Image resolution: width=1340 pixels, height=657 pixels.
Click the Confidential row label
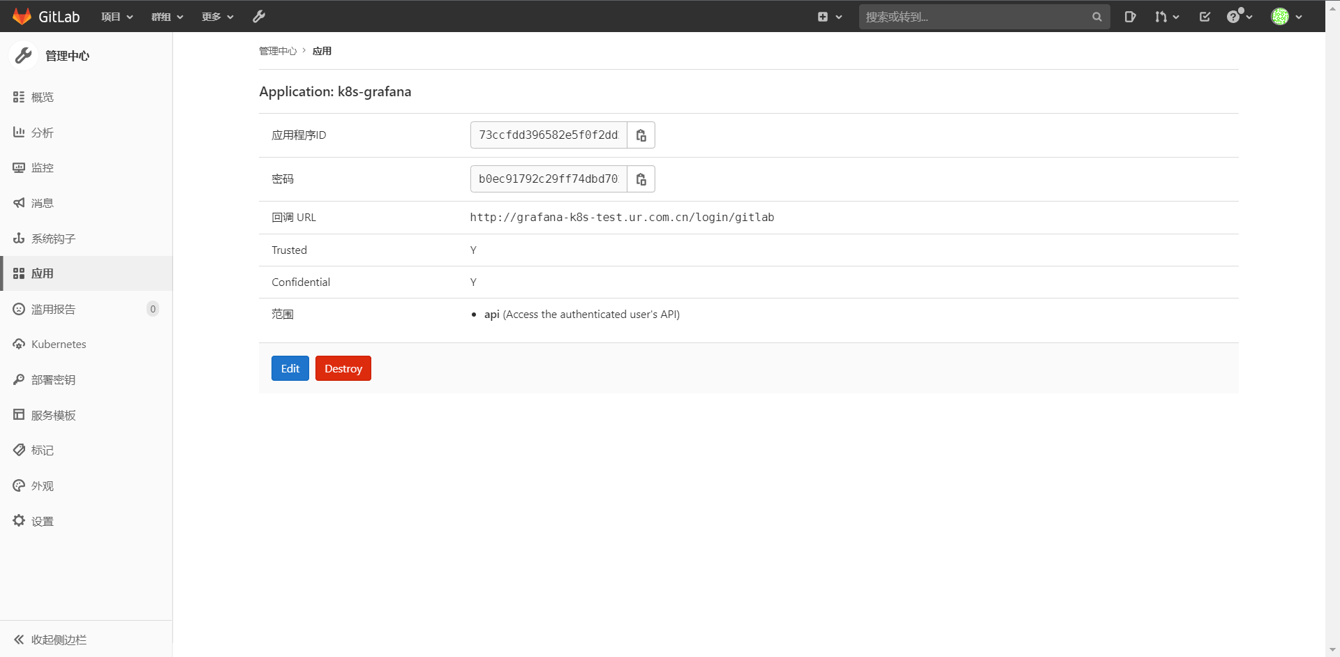click(301, 282)
